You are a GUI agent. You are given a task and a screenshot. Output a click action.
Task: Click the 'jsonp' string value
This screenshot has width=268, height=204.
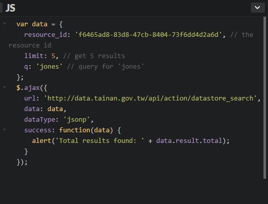tap(77, 120)
